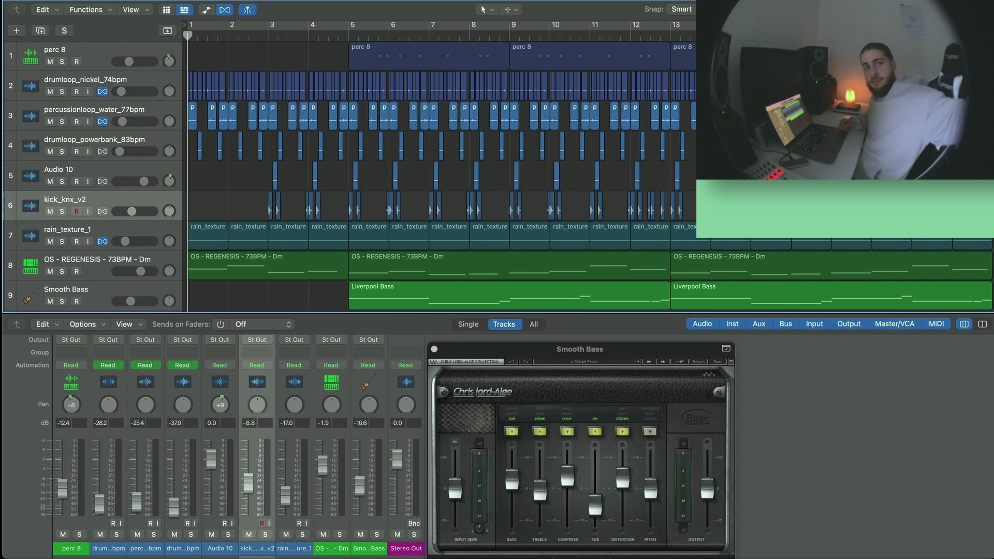The height and width of the screenshot is (559, 994).
Task: Click the pan knob of perc 8 track header
Action: point(169,61)
